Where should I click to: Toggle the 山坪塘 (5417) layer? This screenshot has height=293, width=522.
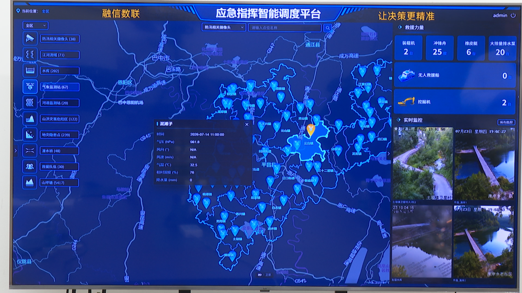point(59,183)
